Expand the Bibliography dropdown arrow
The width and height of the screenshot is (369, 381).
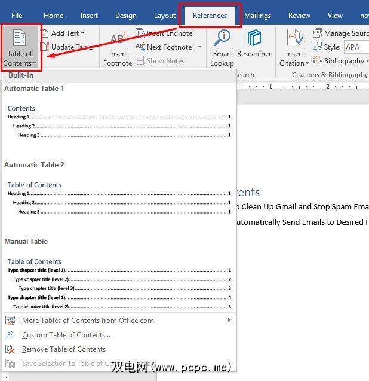[x=367, y=60]
